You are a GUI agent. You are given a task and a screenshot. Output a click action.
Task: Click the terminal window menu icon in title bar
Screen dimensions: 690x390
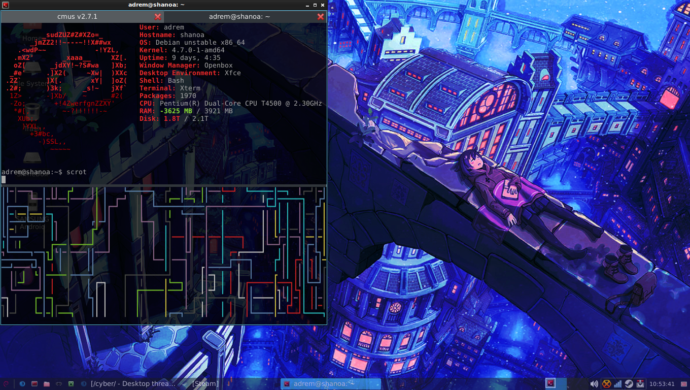pyautogui.click(x=5, y=5)
